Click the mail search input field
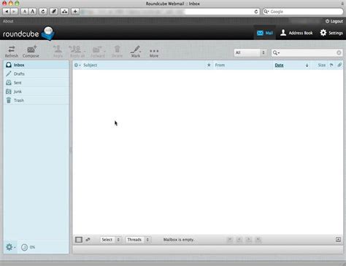The height and width of the screenshot is (266, 346). pos(308,52)
